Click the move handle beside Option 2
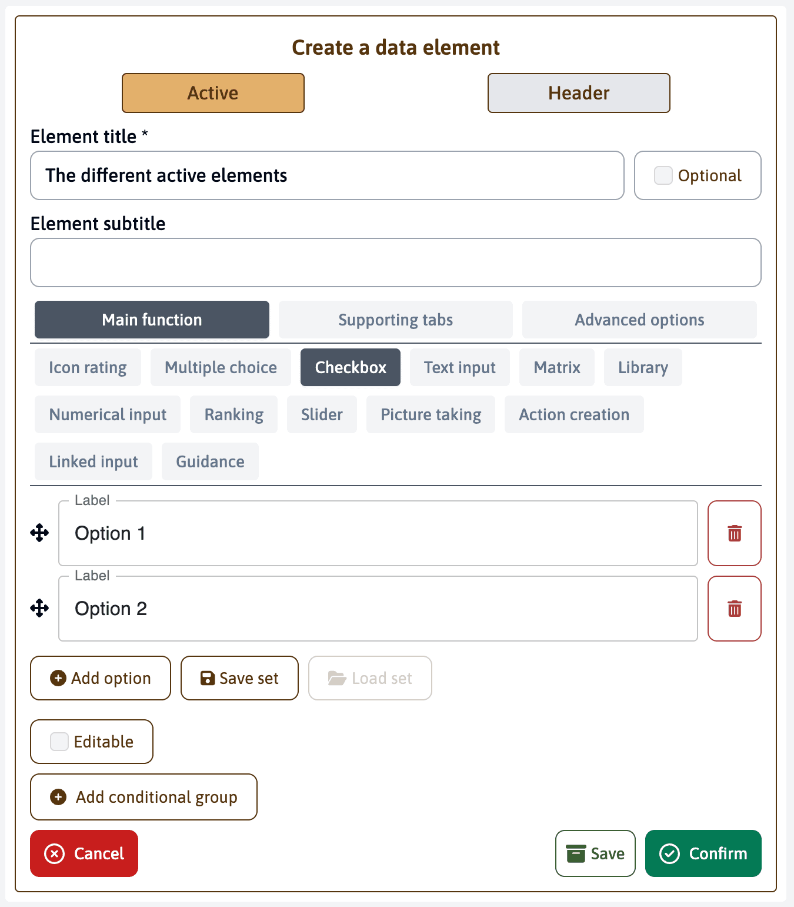This screenshot has width=794, height=907. pyautogui.click(x=39, y=609)
